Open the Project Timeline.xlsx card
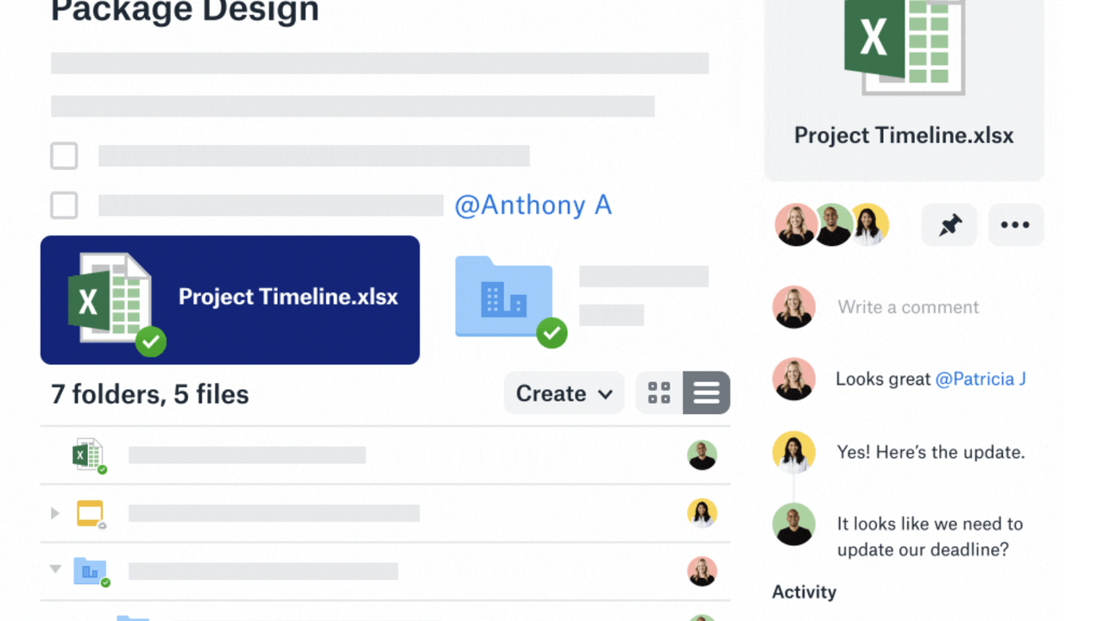The width and height of the screenshot is (1104, 621). [230, 299]
